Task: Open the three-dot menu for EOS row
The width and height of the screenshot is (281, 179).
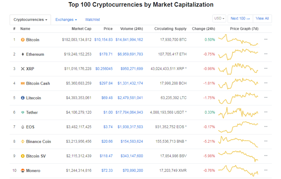Action: pyautogui.click(x=266, y=127)
